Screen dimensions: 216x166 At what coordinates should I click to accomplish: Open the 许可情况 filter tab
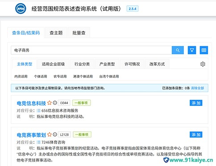[132, 64]
